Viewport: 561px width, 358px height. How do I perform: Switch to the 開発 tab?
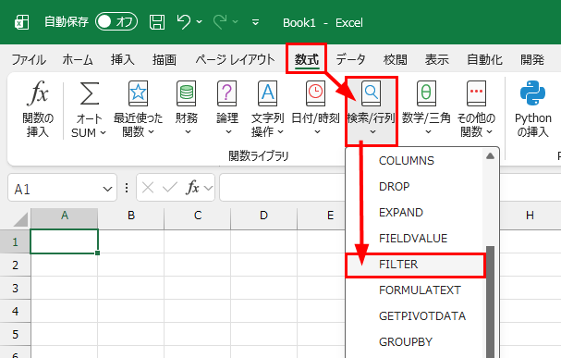coord(532,59)
